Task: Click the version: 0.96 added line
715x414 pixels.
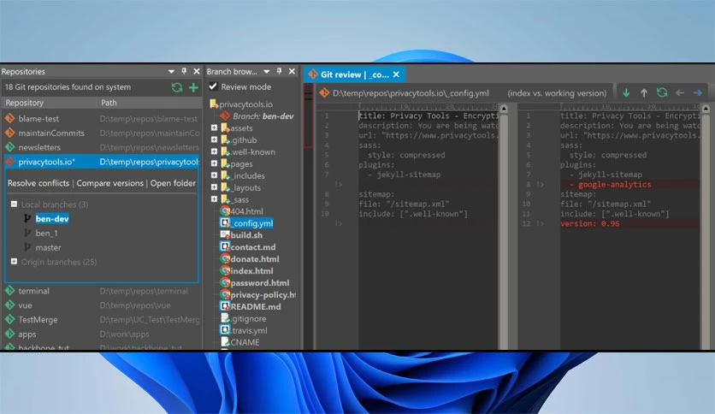Action: pos(629,223)
